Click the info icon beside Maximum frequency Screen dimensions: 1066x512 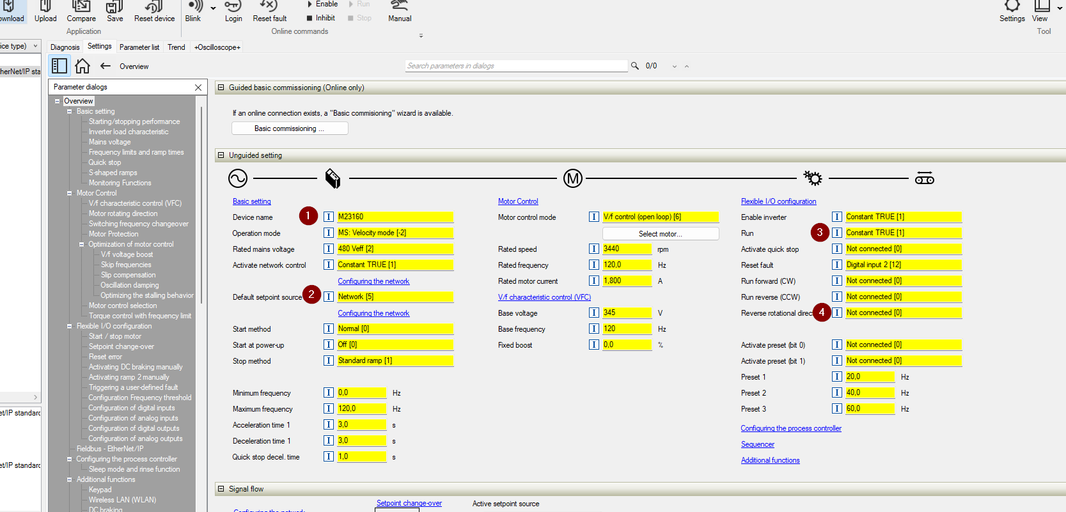pyautogui.click(x=329, y=408)
